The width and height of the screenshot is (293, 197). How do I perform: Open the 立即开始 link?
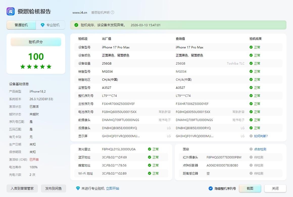tap(112, 188)
